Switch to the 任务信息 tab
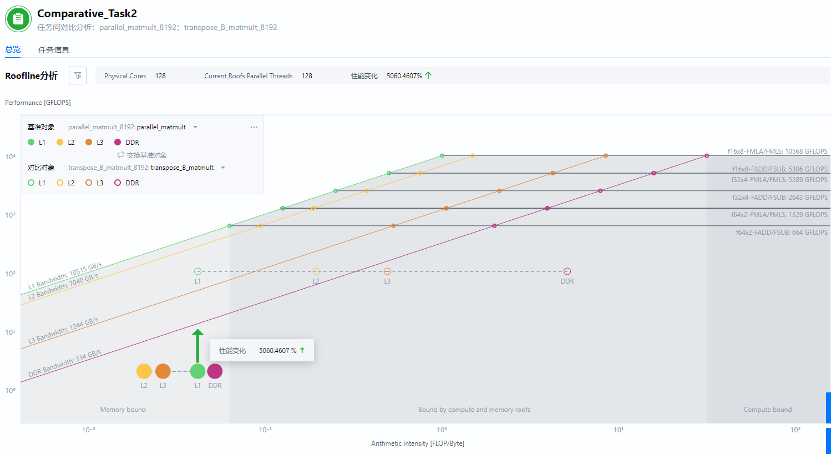Viewport: 831px width, 454px height. (x=54, y=50)
